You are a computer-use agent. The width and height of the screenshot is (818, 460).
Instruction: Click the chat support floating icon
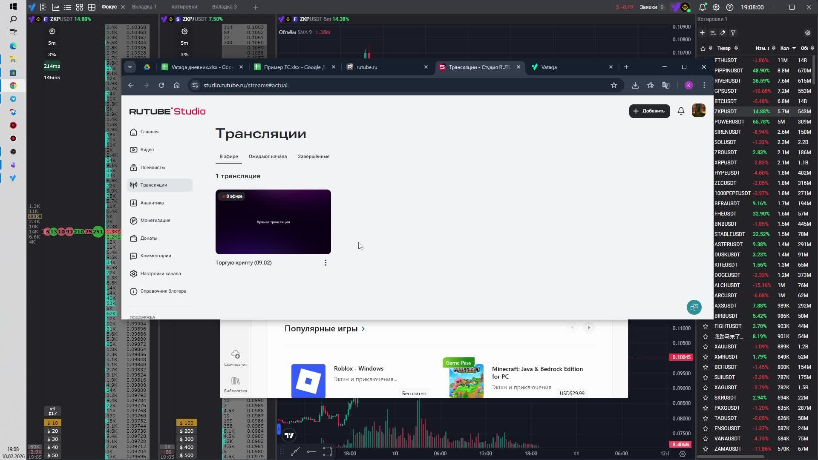(x=694, y=307)
